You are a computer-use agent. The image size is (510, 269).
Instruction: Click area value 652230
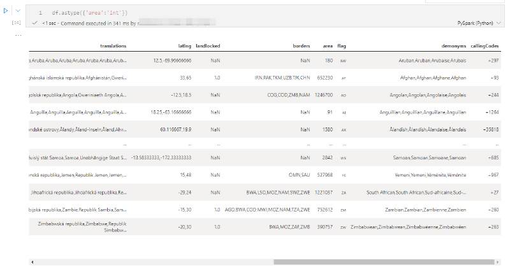[x=325, y=78]
